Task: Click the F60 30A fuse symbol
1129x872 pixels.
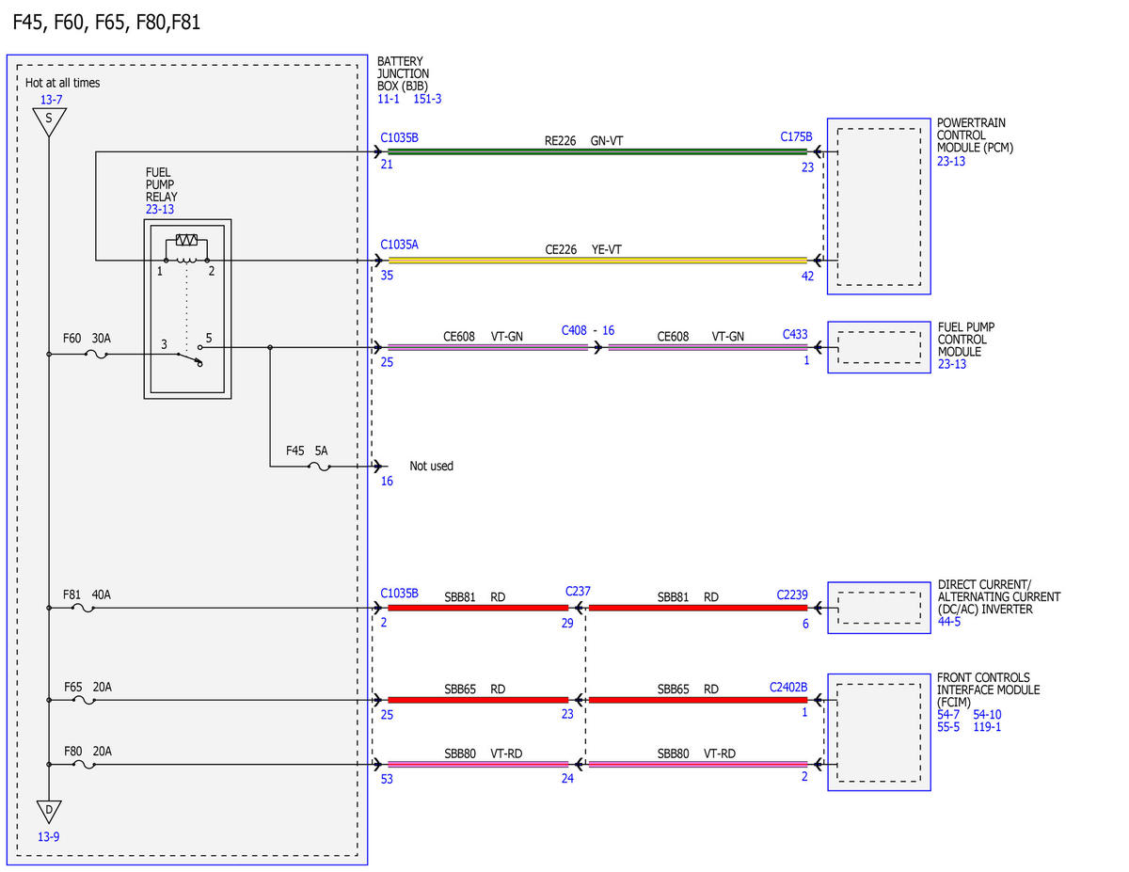Action: 96,355
